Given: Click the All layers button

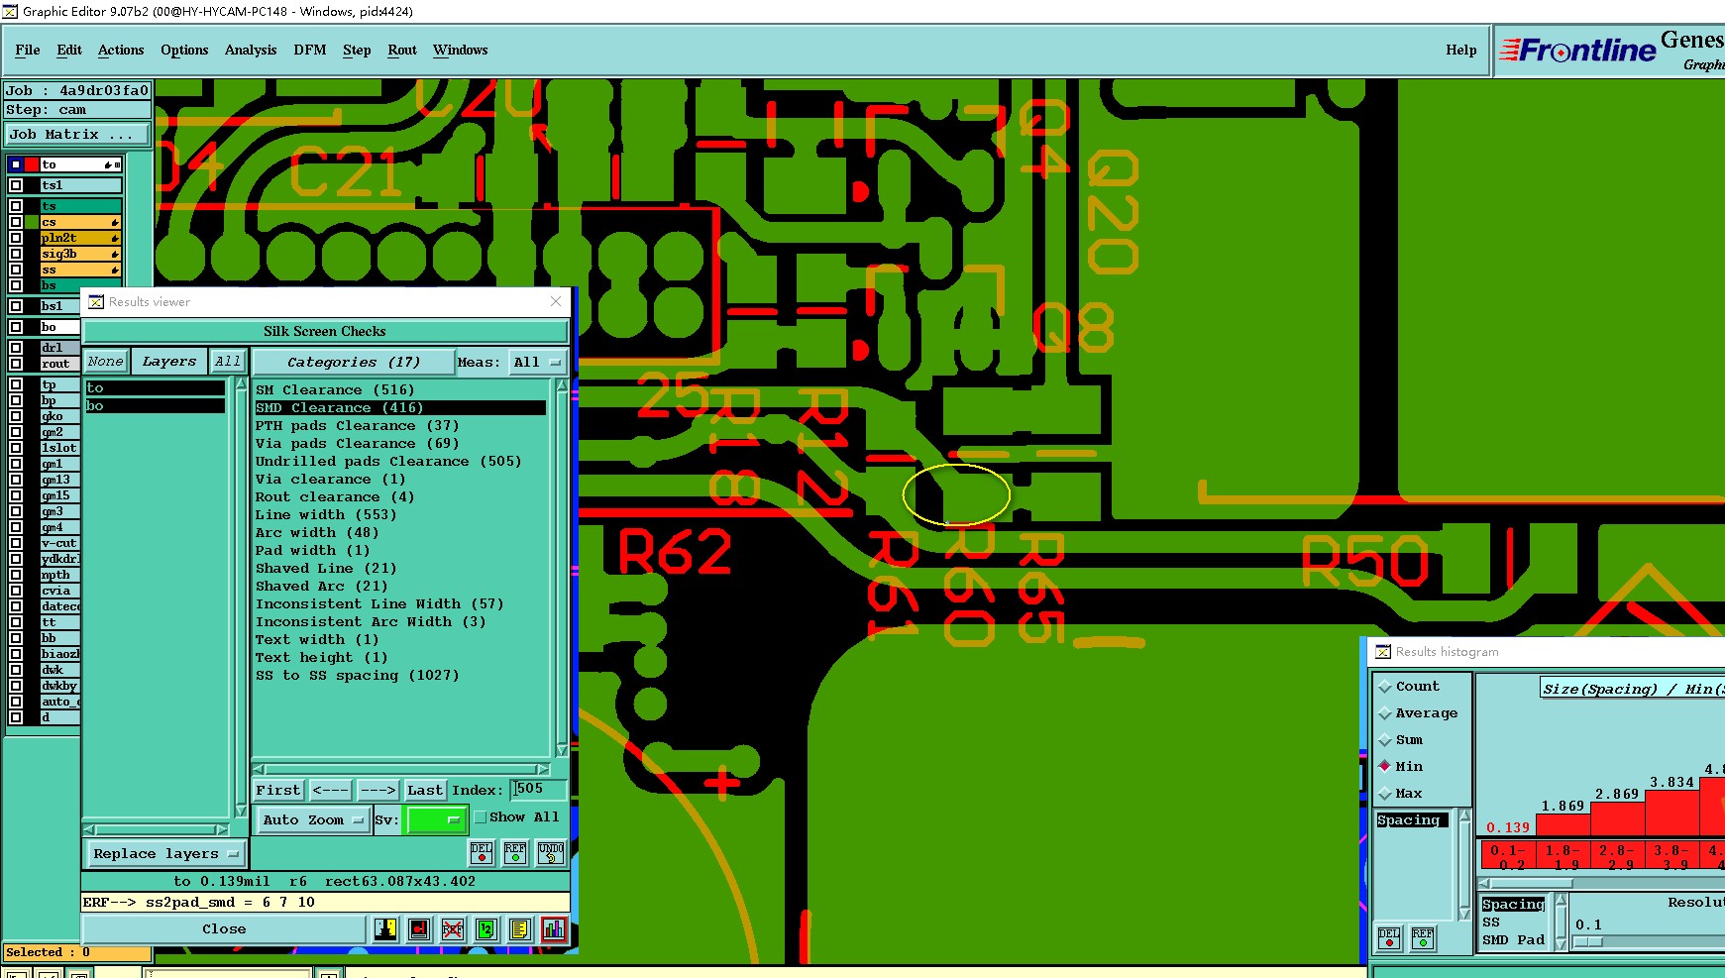Looking at the screenshot, I should click(x=228, y=362).
